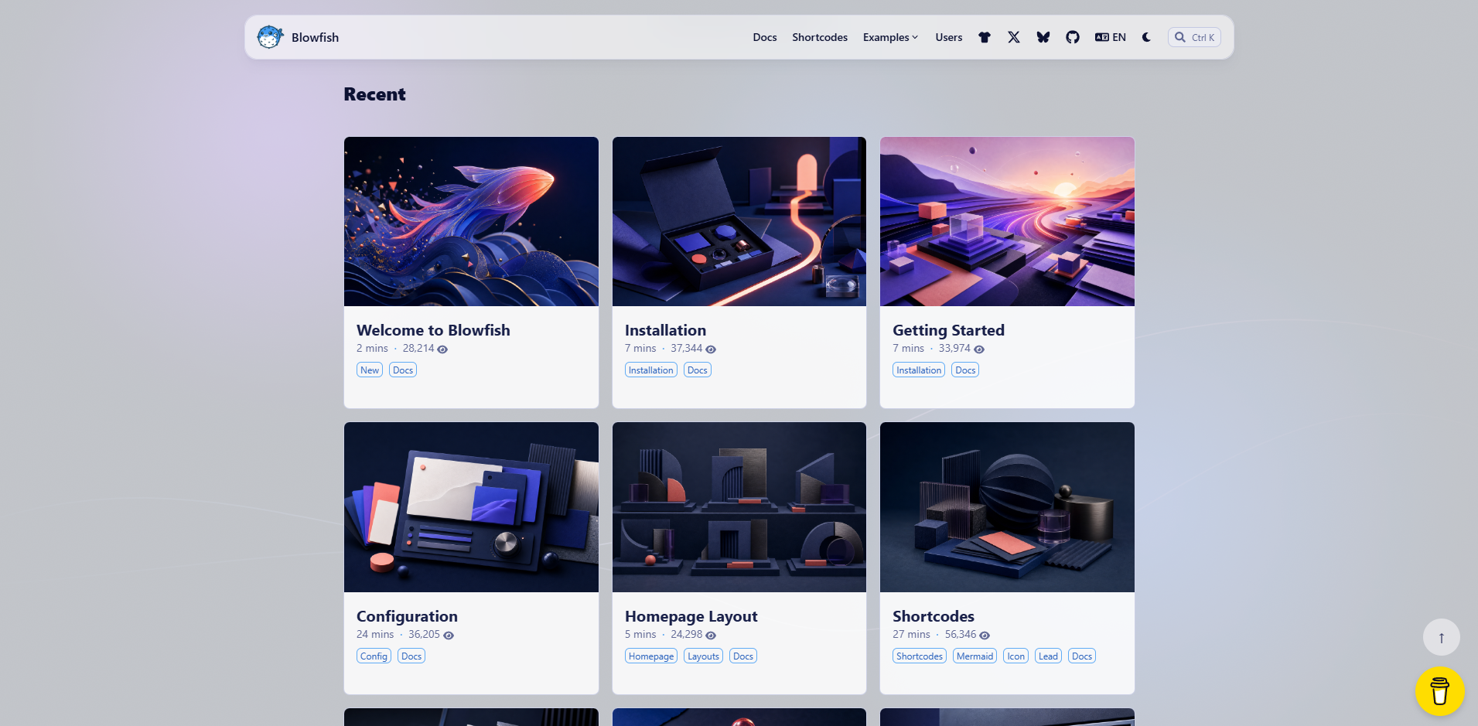Select the Config tag
Image resolution: width=1478 pixels, height=726 pixels.
pyautogui.click(x=374, y=656)
